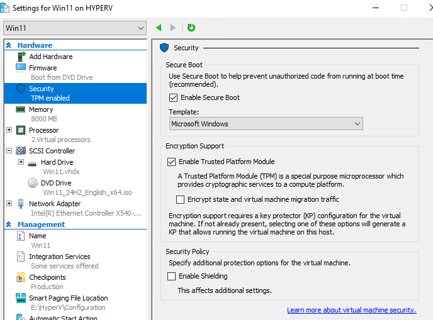Collapse the SCSI Controller node
This screenshot has height=320, width=433.
click(x=9, y=151)
